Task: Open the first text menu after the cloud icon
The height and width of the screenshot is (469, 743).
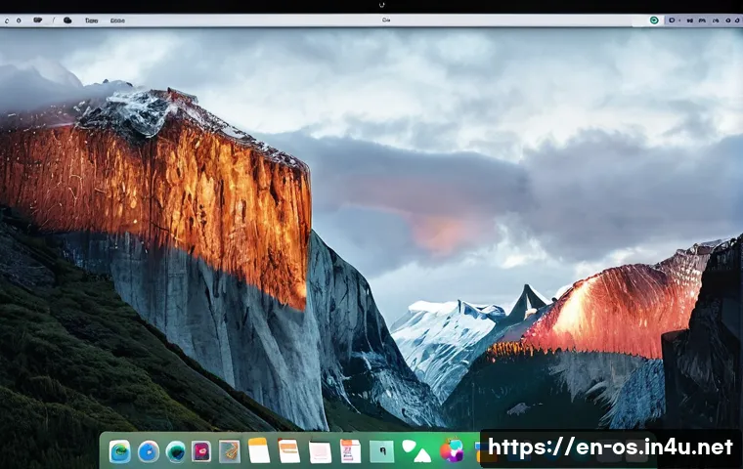Action: [92, 21]
